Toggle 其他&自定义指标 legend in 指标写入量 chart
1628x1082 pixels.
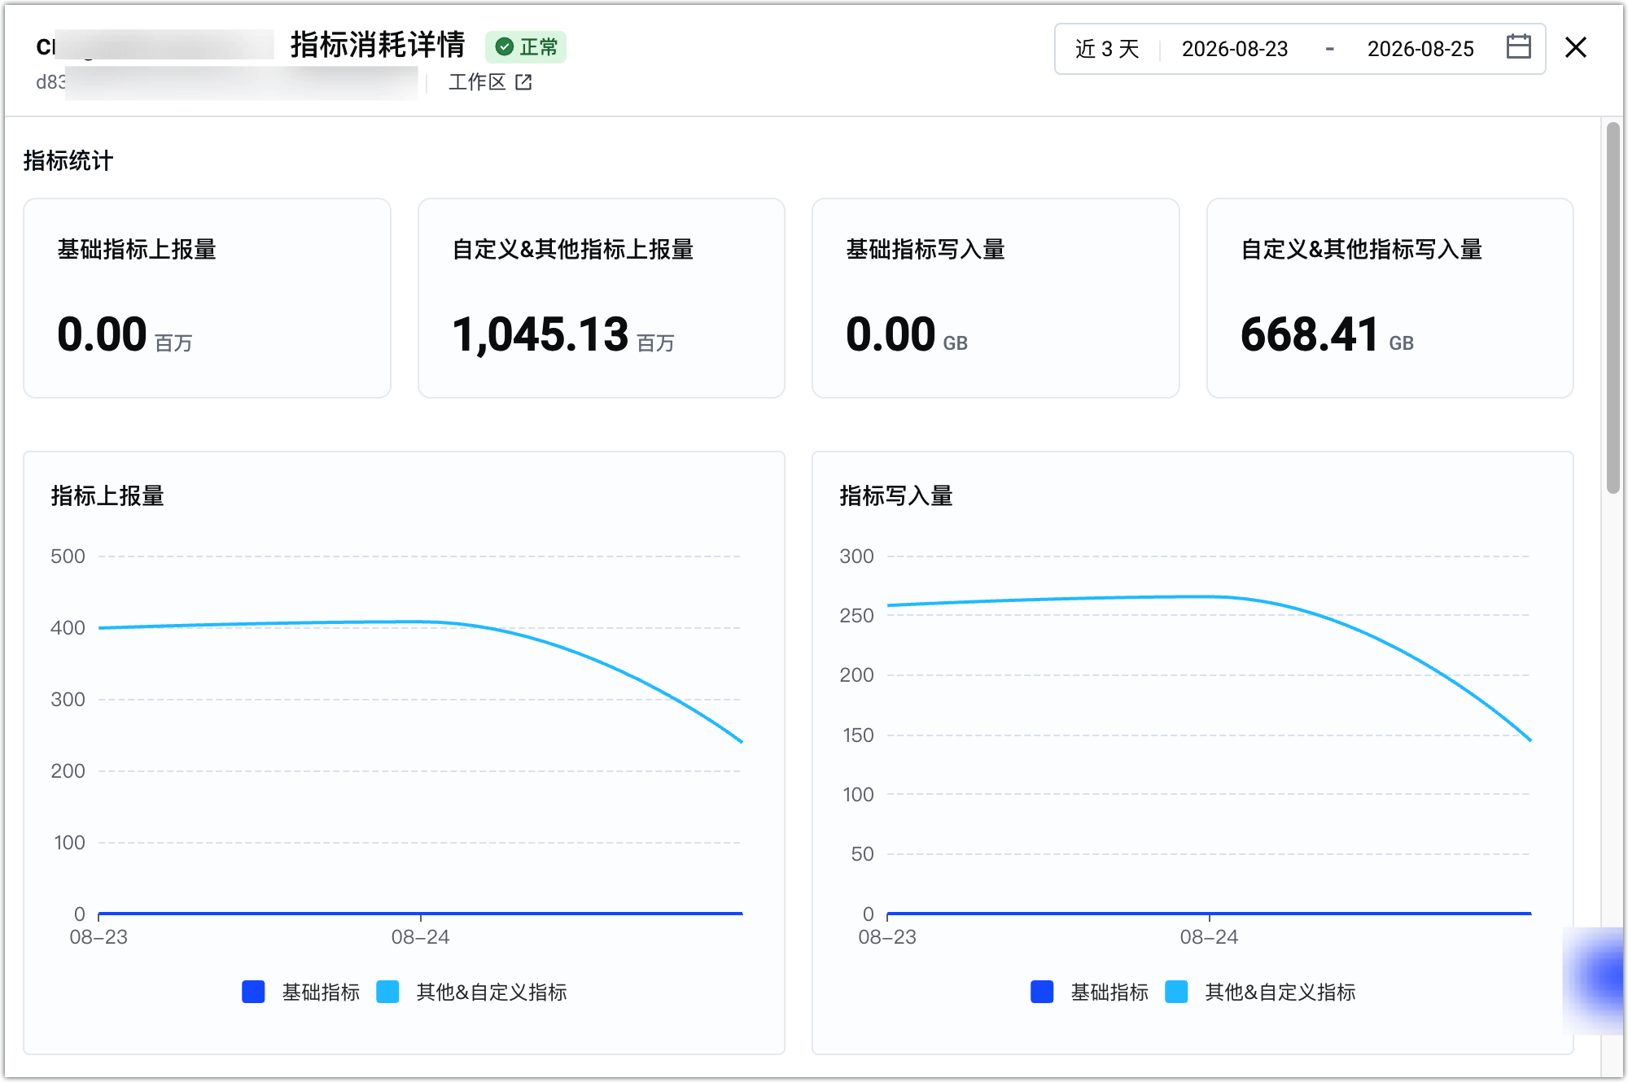(x=1261, y=992)
